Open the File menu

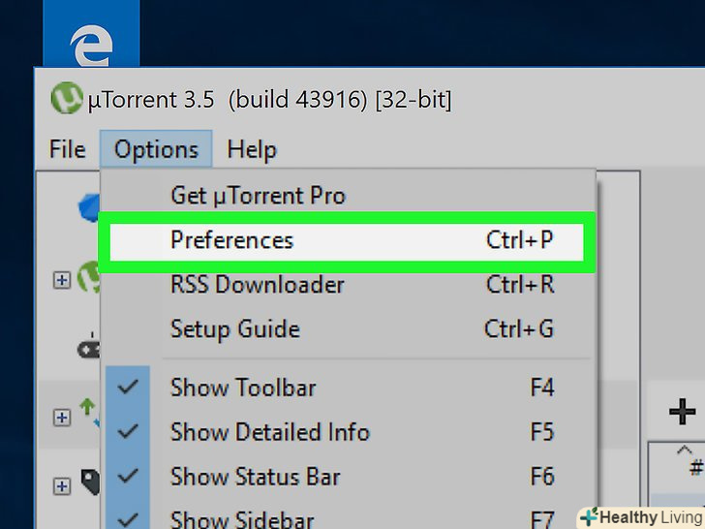click(67, 150)
